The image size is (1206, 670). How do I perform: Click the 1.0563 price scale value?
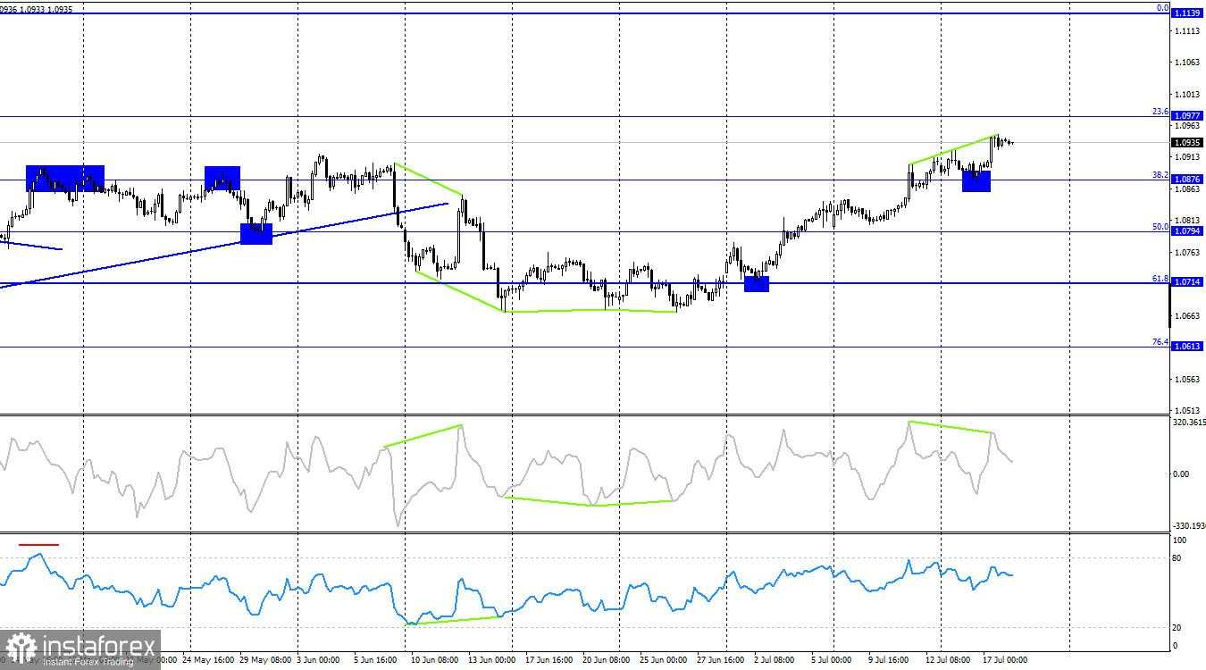(x=1188, y=380)
